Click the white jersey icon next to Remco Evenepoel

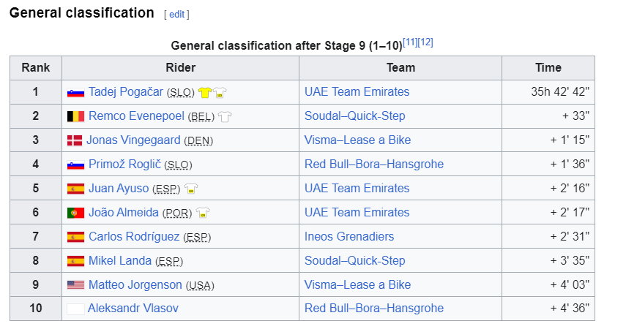point(225,116)
